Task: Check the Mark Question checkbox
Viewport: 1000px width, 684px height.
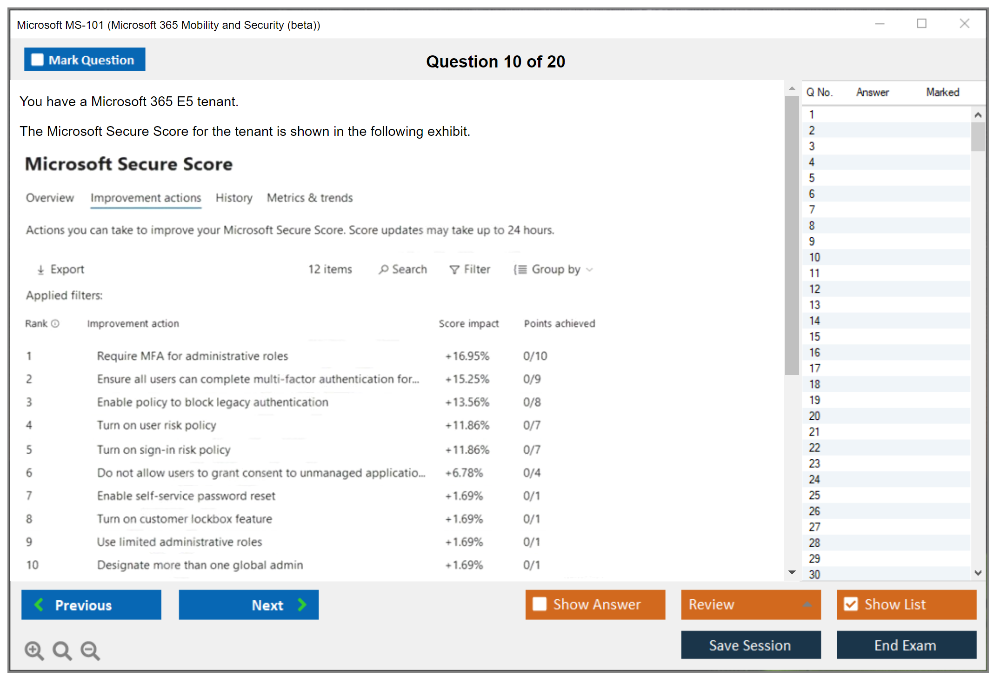Action: [x=37, y=60]
